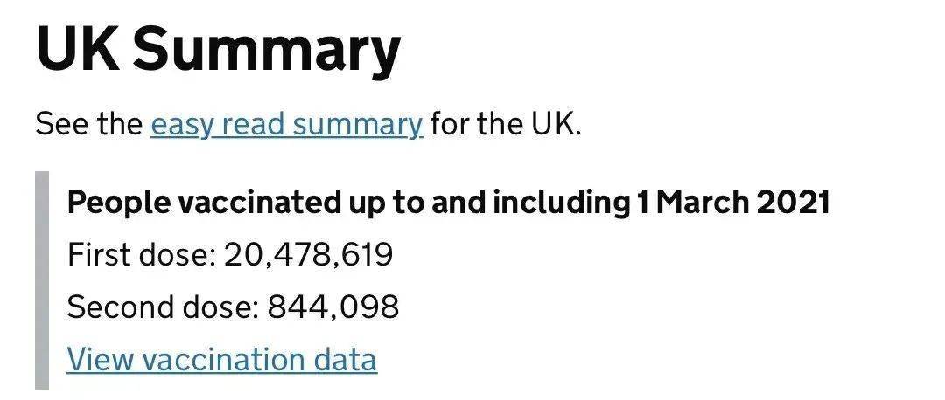Open the View vaccination data link
This screenshot has height=400, width=945.
tap(221, 359)
